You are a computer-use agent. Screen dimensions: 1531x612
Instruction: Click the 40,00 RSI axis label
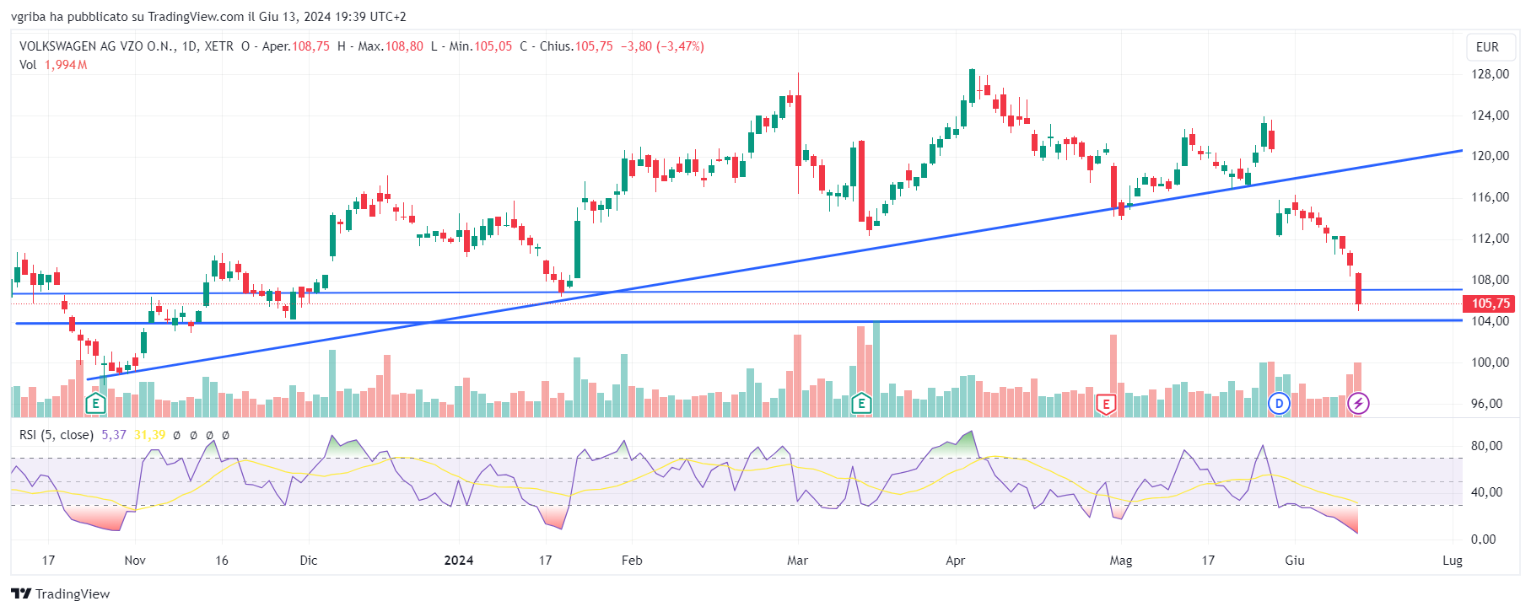1486,492
